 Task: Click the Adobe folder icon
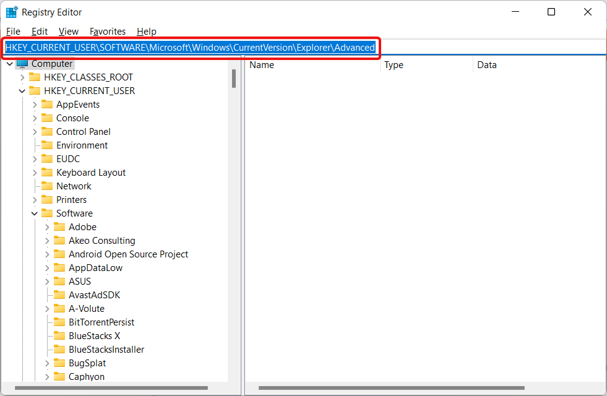(59, 227)
